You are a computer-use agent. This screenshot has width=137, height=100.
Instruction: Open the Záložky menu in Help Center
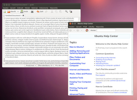[92, 27]
